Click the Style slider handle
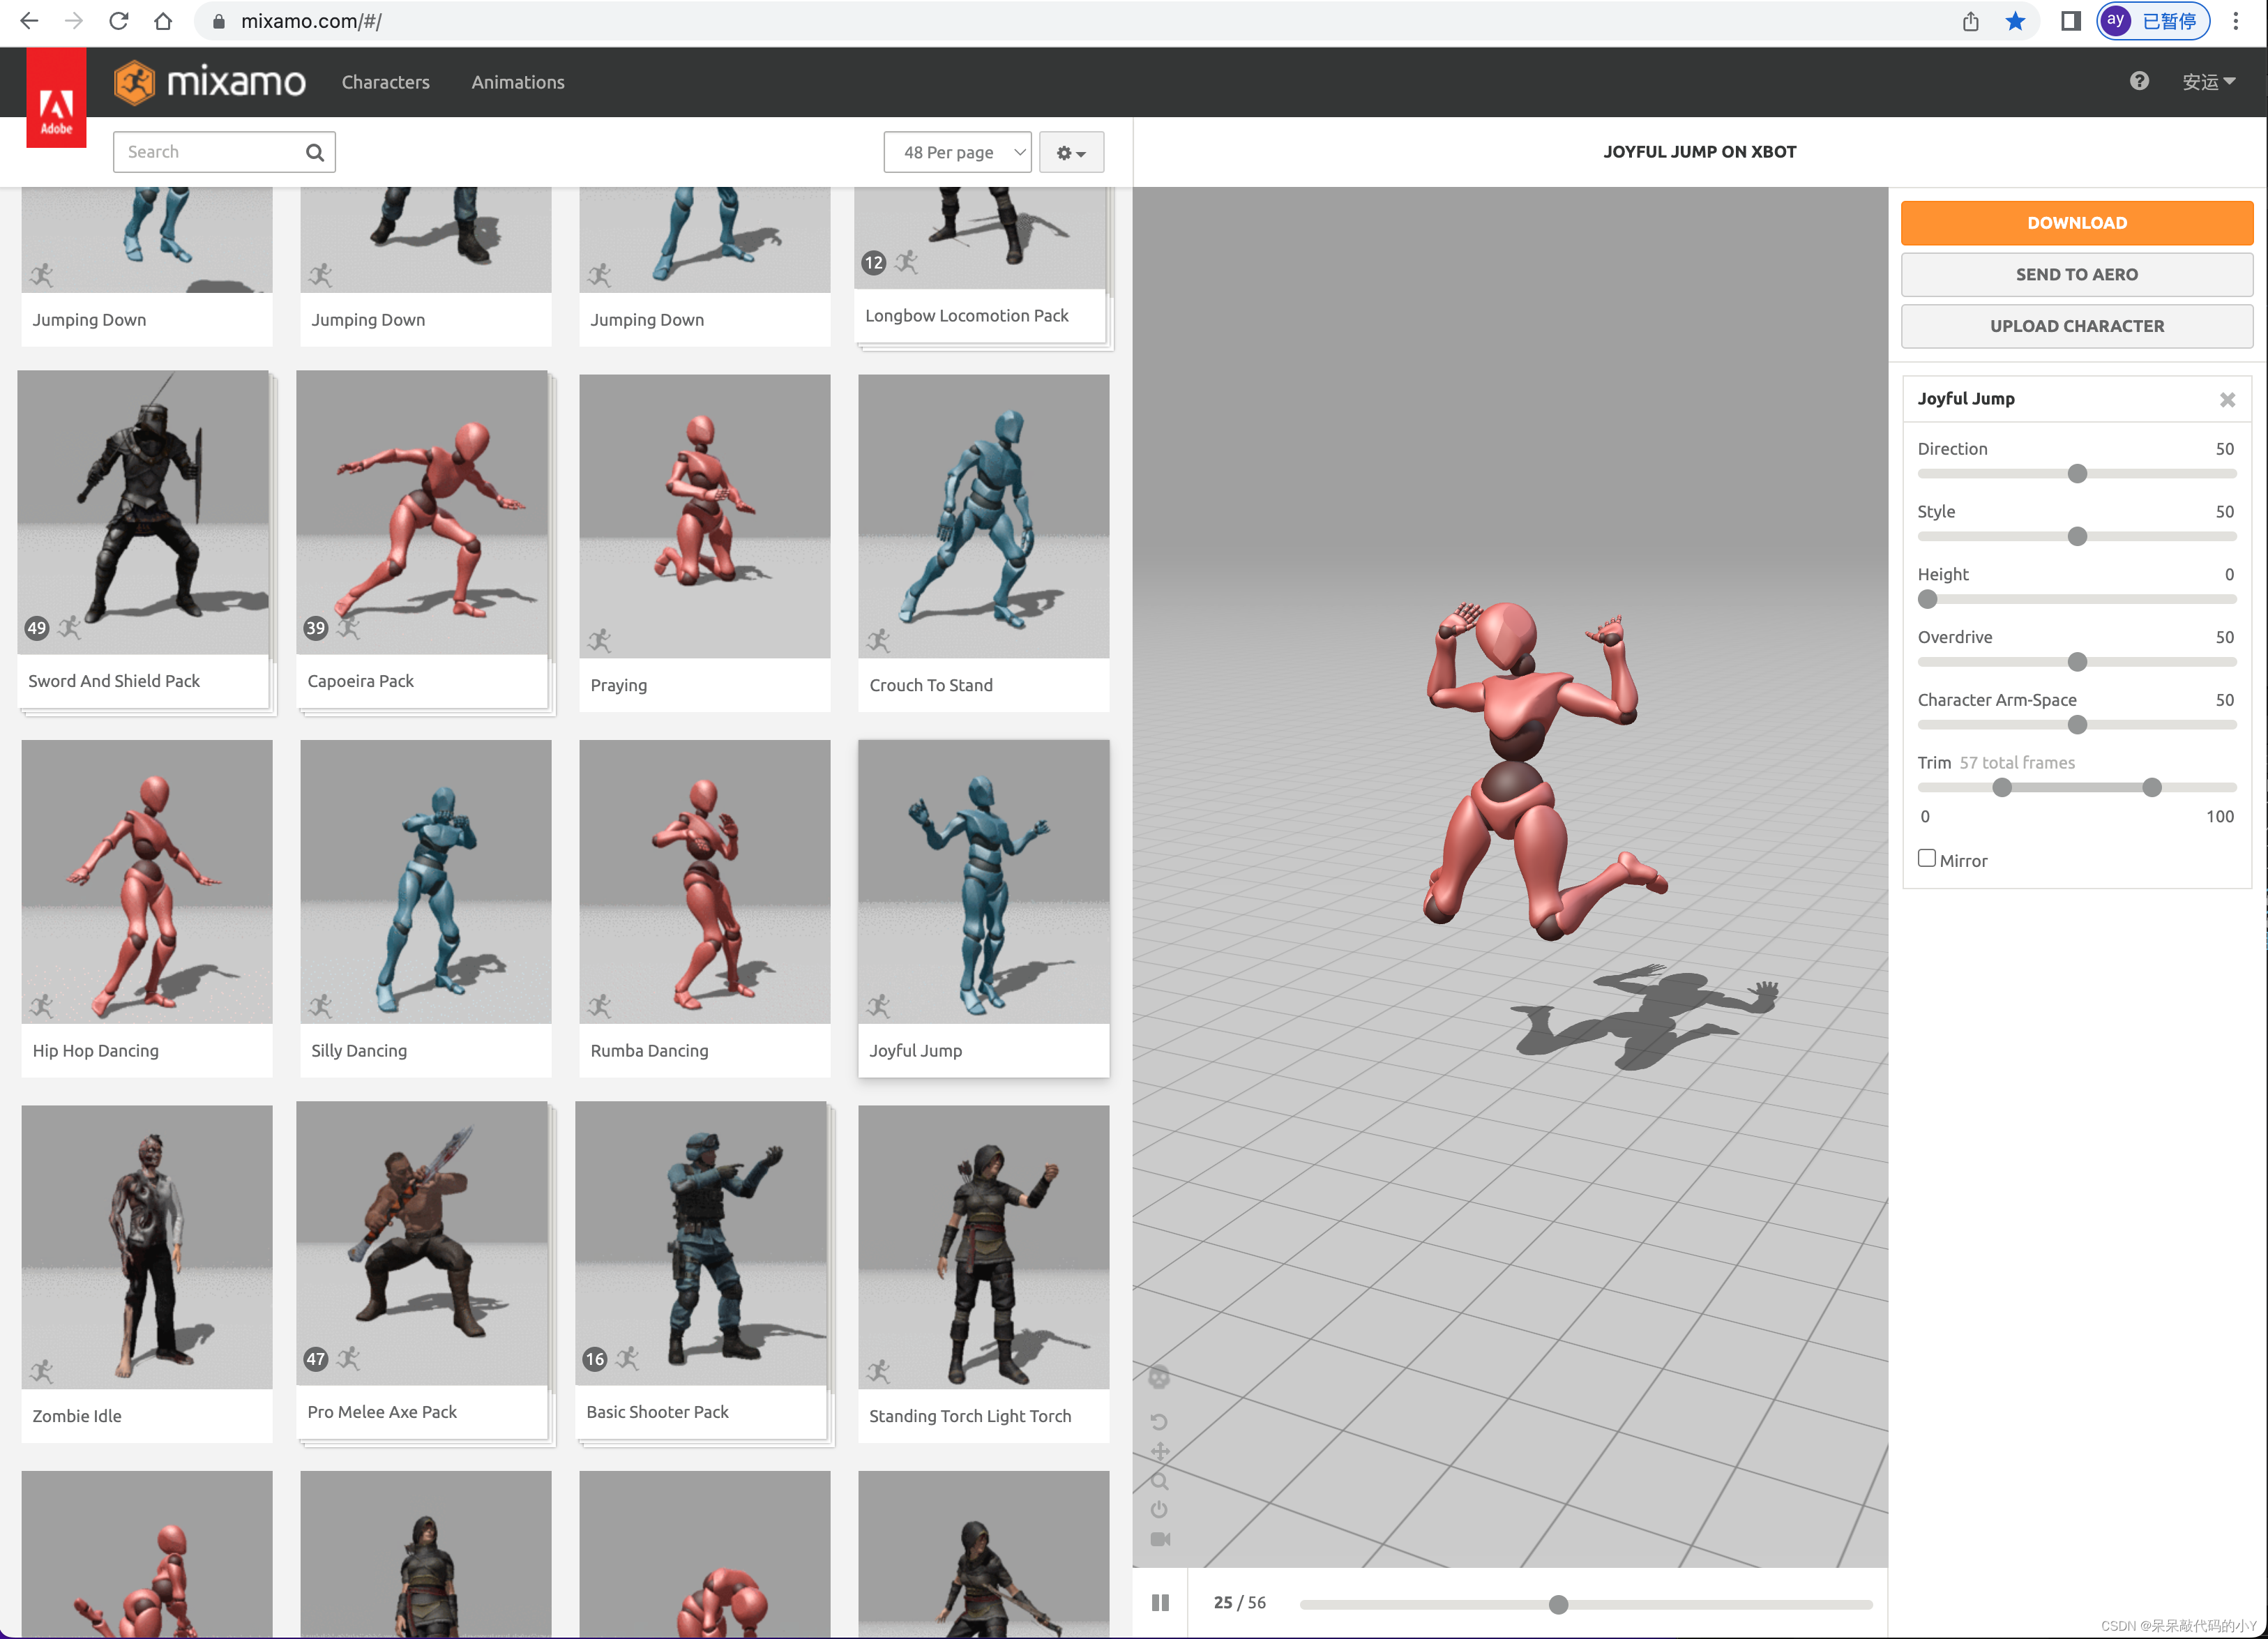Viewport: 2268px width, 1639px height. tap(2077, 537)
